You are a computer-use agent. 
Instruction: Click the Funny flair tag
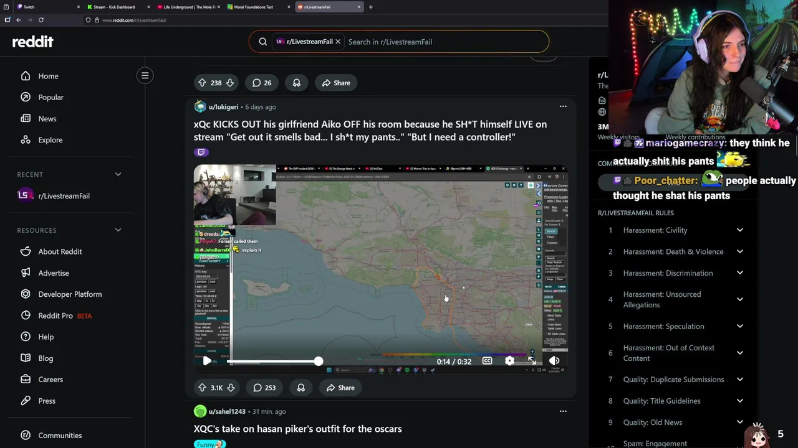tap(209, 444)
